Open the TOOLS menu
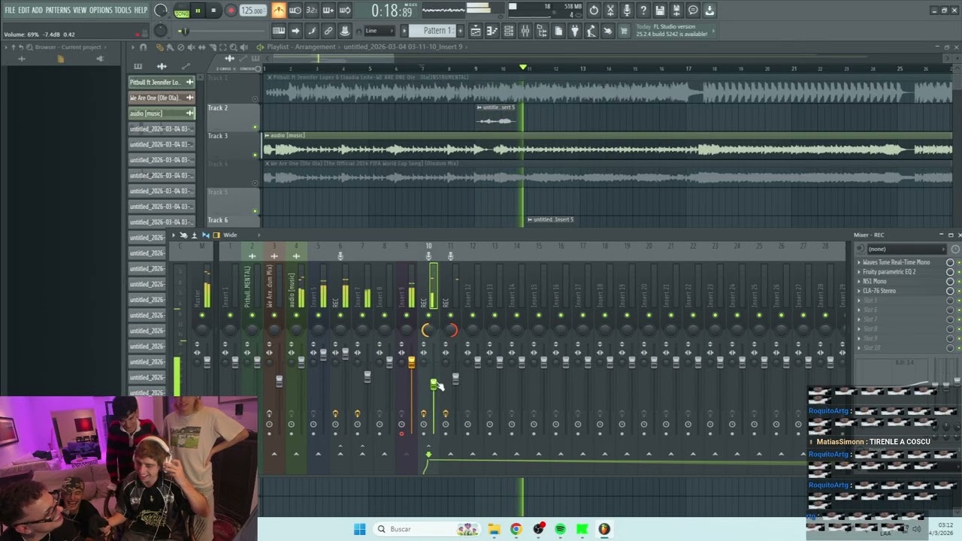Screen dimensions: 962x541 coord(123,10)
